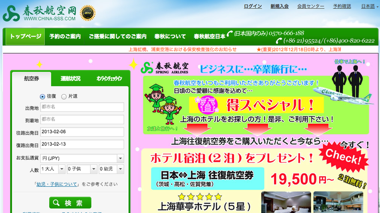The image size is (380, 213).
Task: Switch to the 航空券 tab
Action: [x=31, y=79]
